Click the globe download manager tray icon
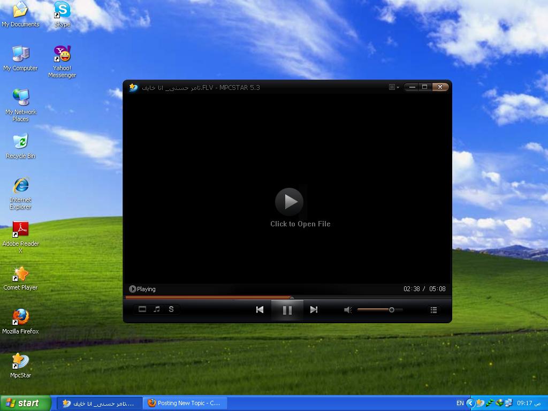 point(499,404)
